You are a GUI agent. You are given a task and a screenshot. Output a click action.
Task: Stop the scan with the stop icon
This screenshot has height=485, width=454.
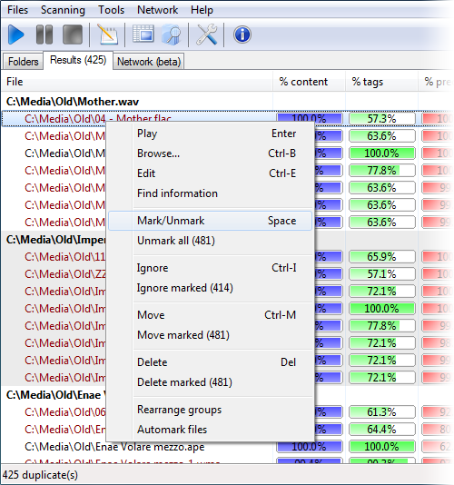pos(73,35)
